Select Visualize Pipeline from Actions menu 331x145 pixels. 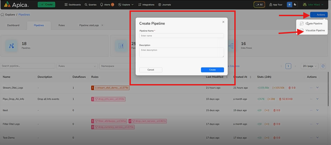[x=315, y=30]
